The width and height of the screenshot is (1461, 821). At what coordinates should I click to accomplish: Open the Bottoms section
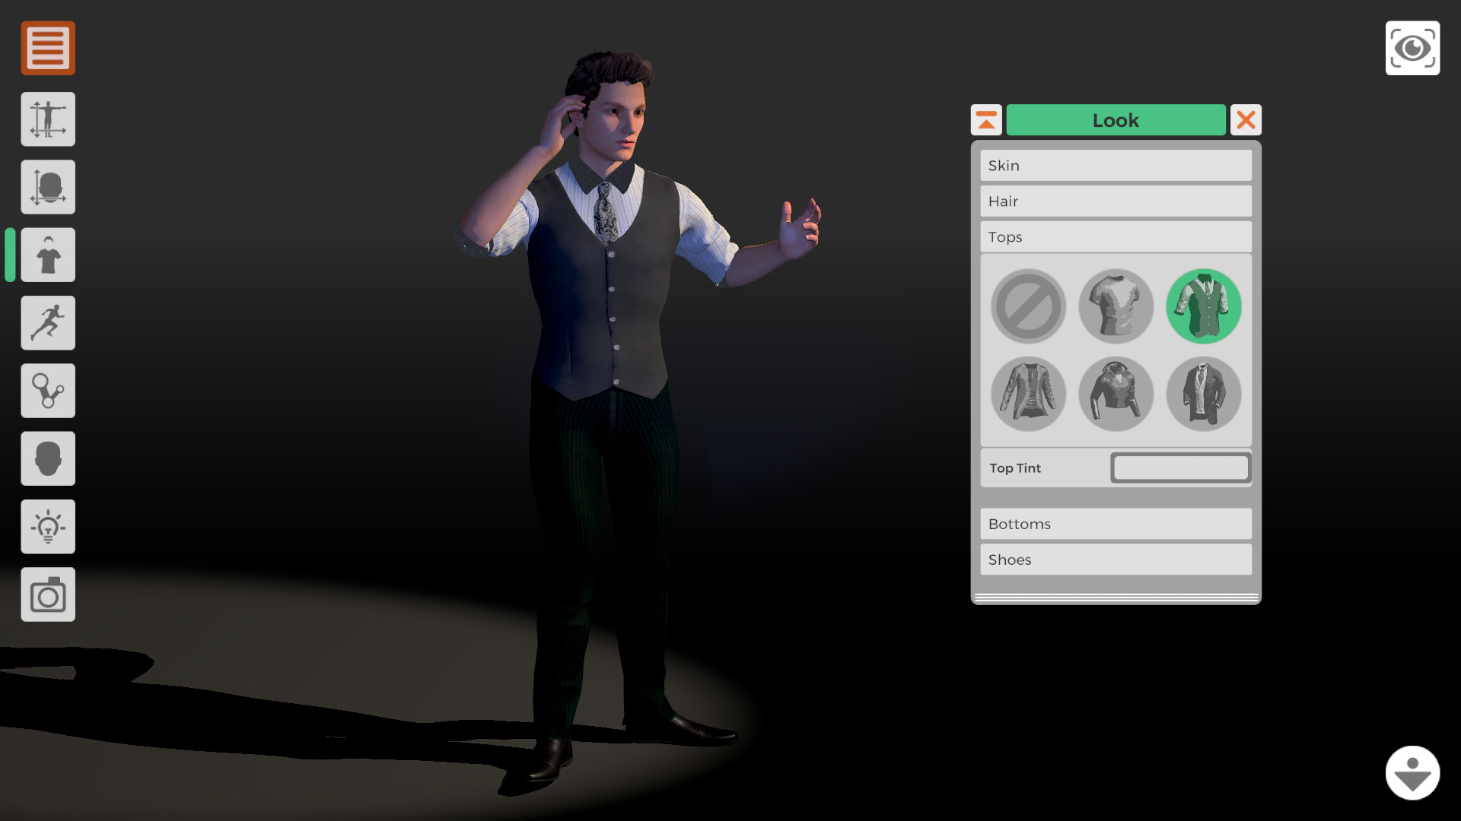[x=1115, y=524]
